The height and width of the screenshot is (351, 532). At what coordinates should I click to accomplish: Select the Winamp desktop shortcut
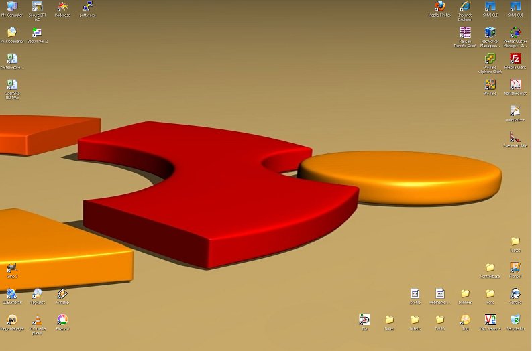coord(62,293)
